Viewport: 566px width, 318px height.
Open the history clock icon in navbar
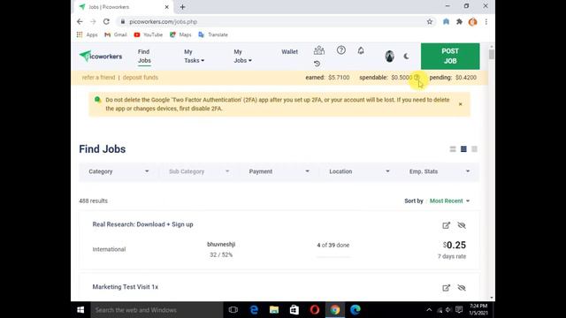[317, 64]
